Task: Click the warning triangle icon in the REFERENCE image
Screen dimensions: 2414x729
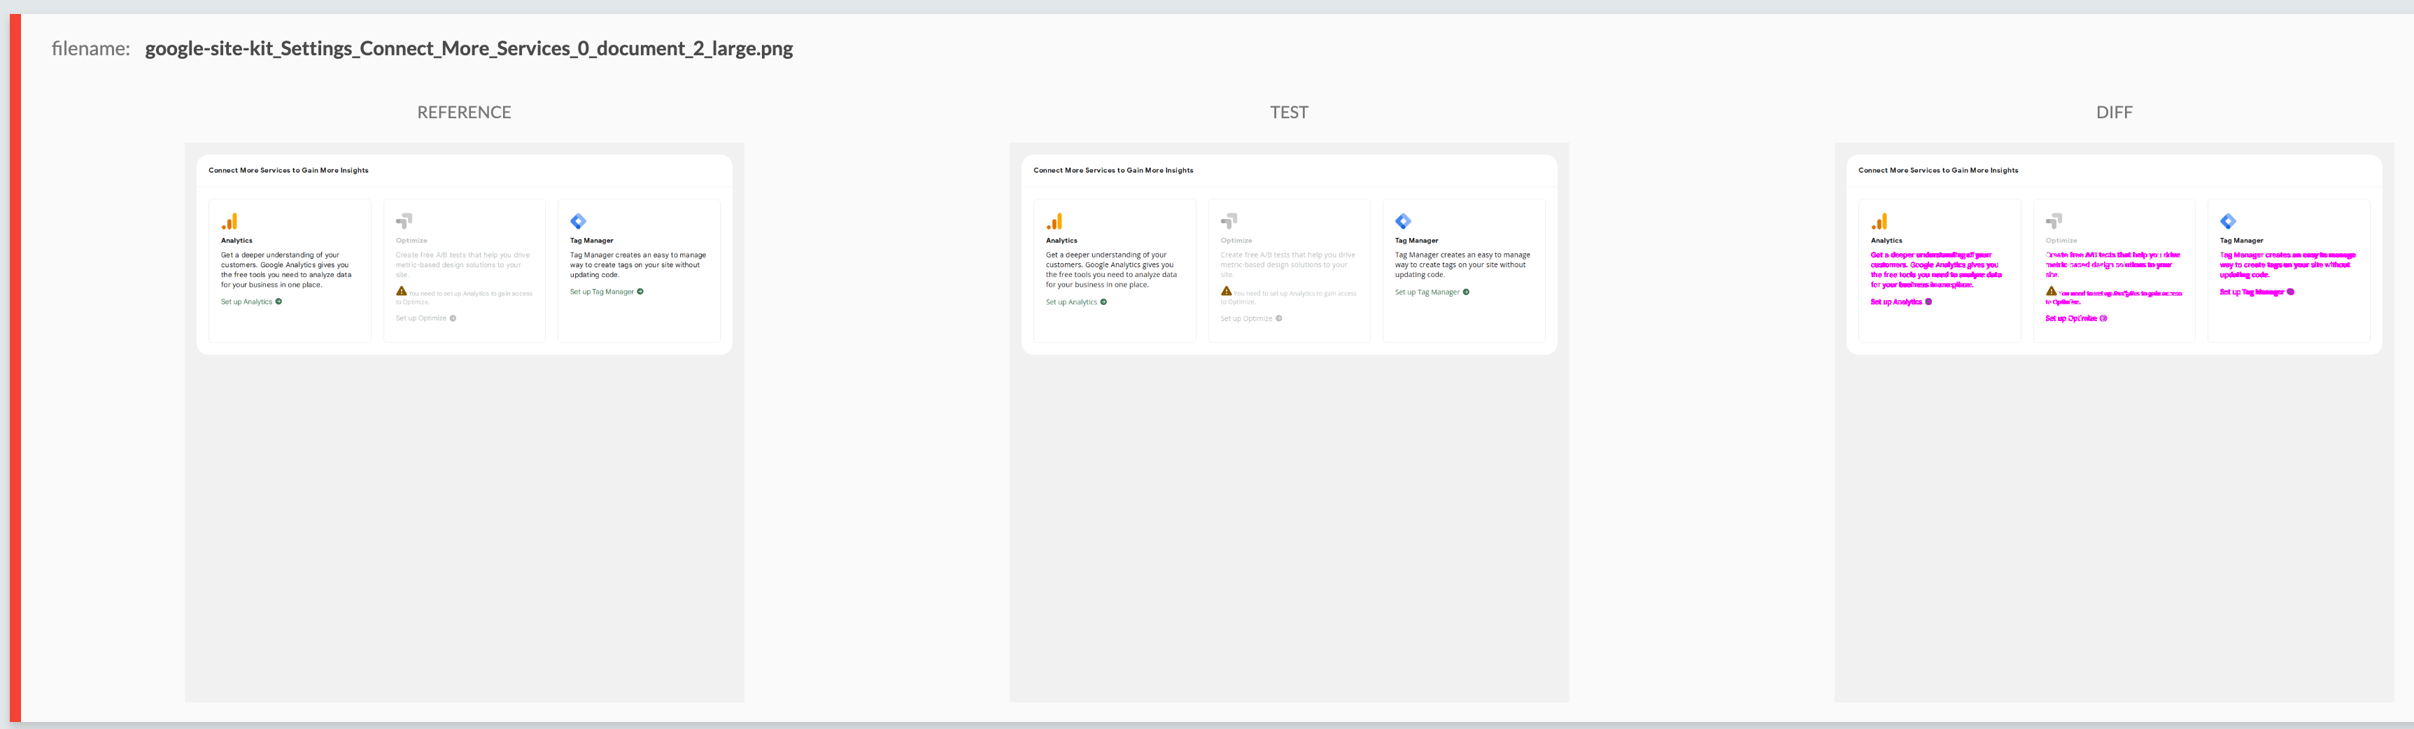Action: click(401, 292)
